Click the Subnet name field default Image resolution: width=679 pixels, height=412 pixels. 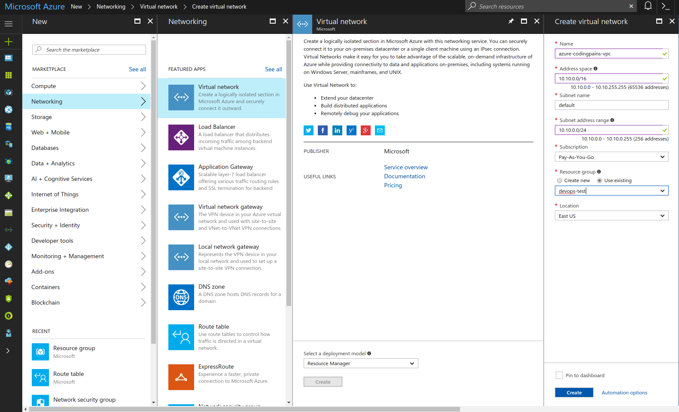coord(612,105)
